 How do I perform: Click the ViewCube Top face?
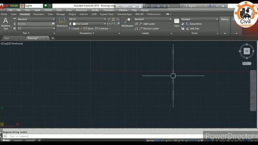[247, 51]
